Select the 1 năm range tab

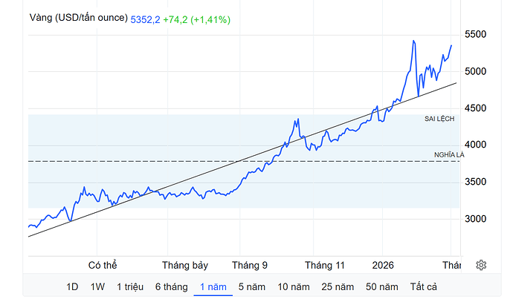[213, 286]
